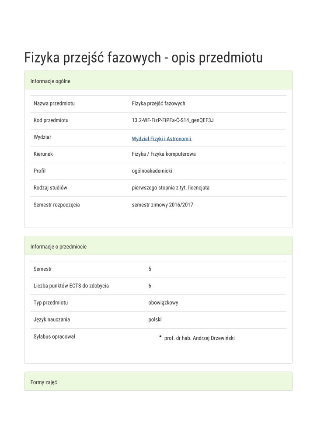
Task: Click the Kod przedmiotu label
Action: click(x=51, y=120)
